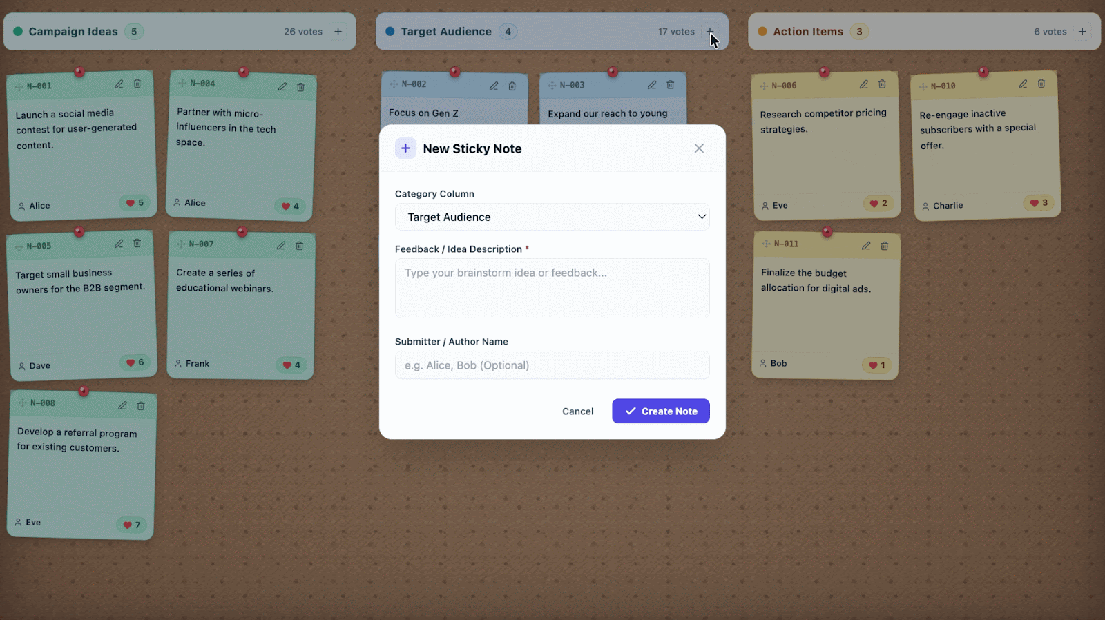
Task: Delete note N-007 with trash icon
Action: [300, 246]
